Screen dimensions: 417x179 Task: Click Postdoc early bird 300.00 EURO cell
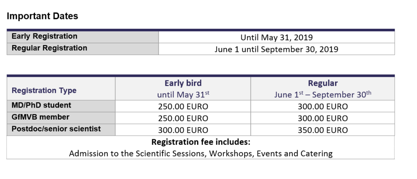[183, 130]
